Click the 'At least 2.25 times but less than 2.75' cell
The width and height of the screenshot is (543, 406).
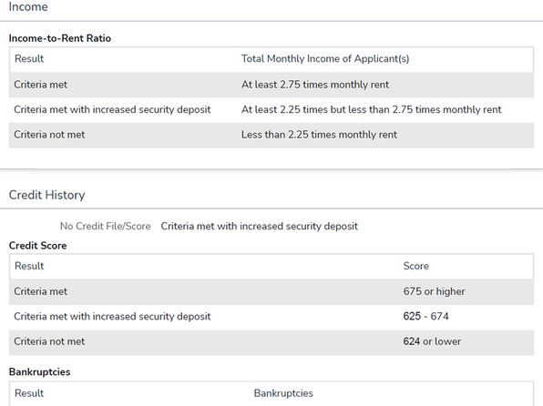click(x=371, y=110)
